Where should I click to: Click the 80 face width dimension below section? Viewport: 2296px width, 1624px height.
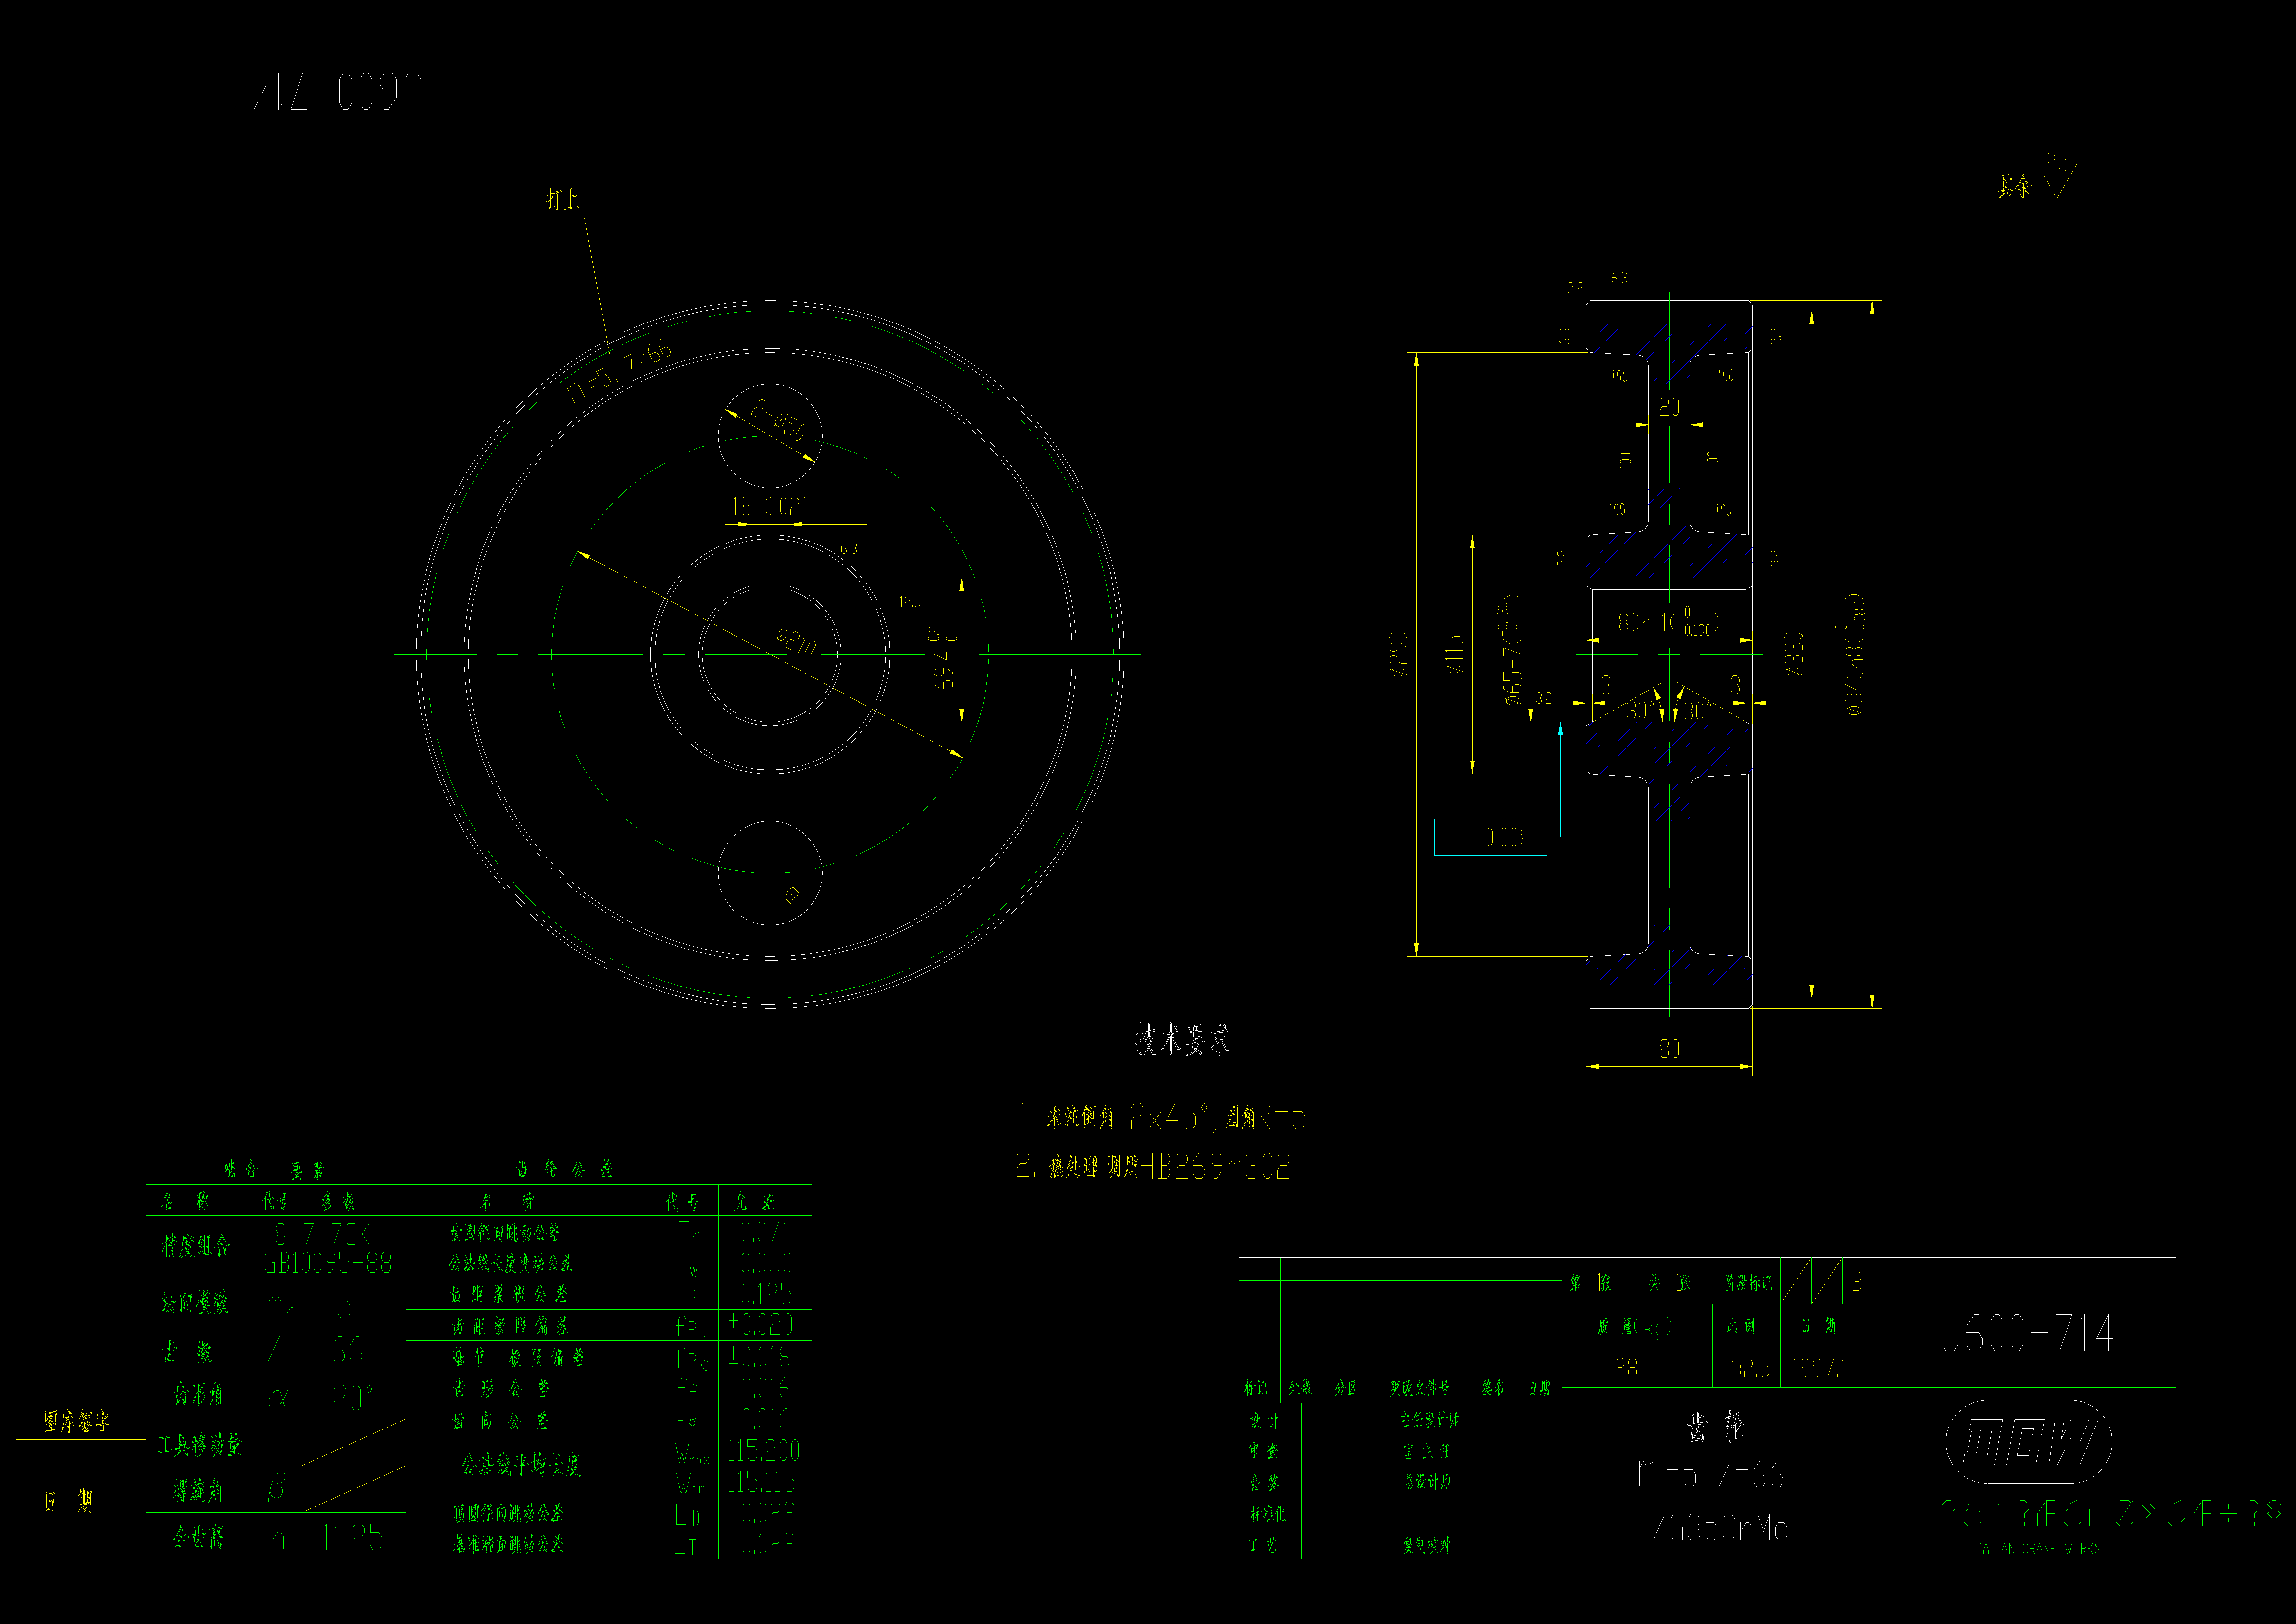1669,1049
